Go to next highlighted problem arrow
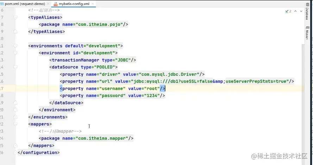 (x=301, y=11)
